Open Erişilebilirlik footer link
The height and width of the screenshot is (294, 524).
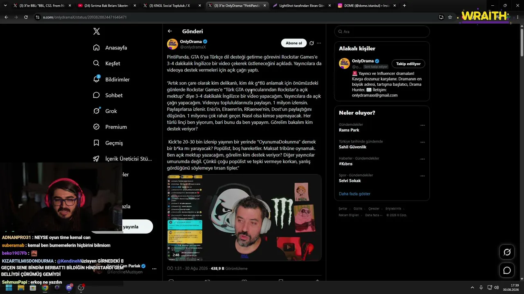click(393, 209)
